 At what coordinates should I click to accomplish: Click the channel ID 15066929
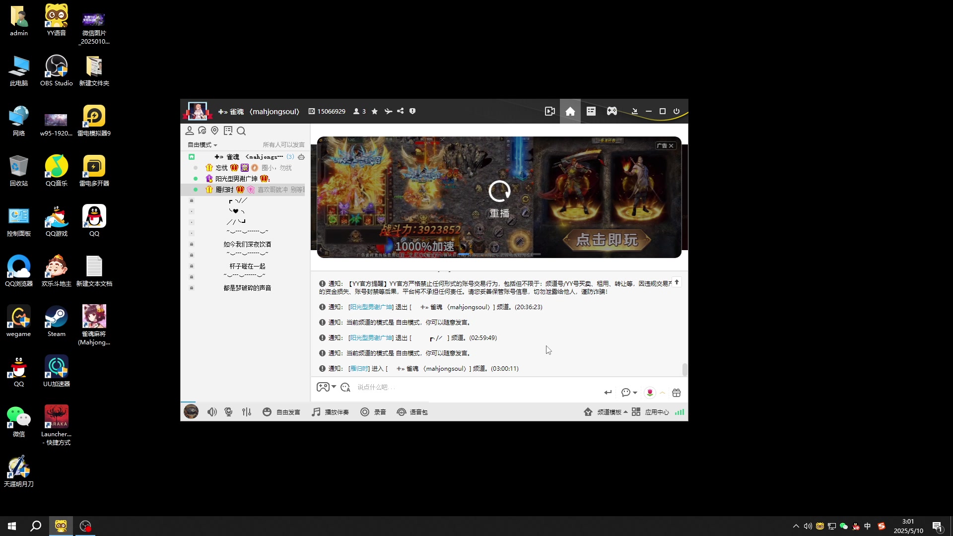pyautogui.click(x=327, y=111)
